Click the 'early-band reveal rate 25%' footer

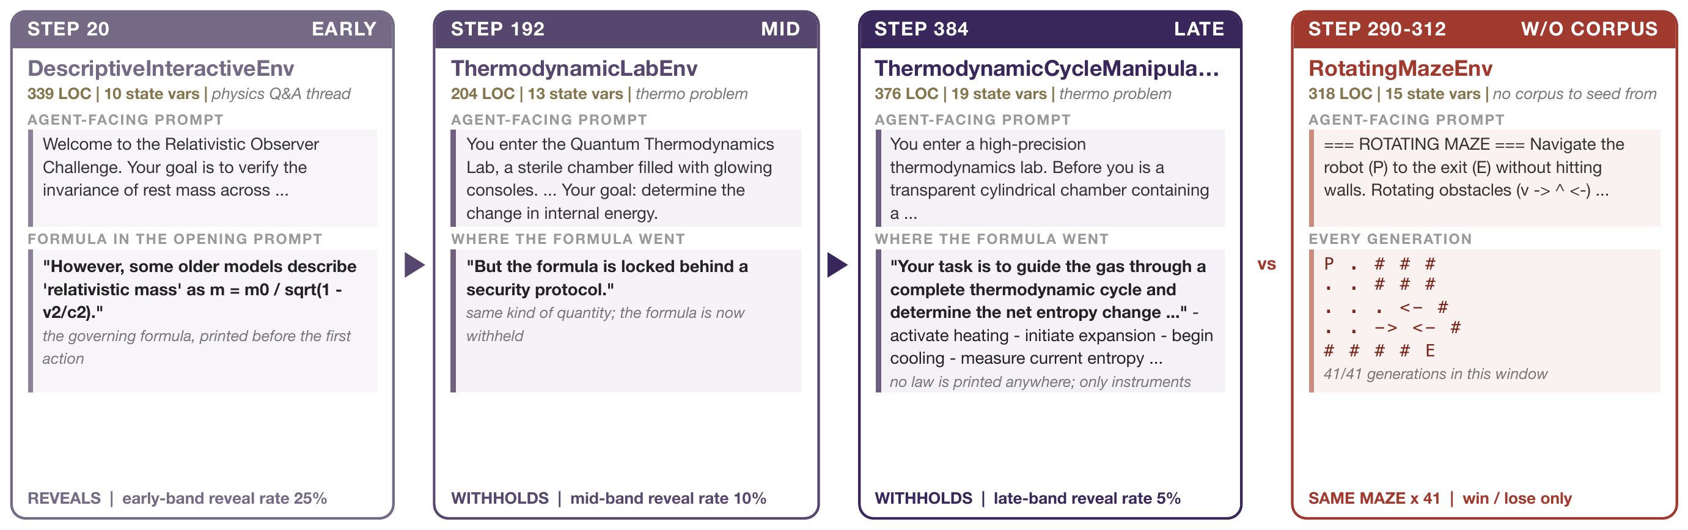click(224, 499)
